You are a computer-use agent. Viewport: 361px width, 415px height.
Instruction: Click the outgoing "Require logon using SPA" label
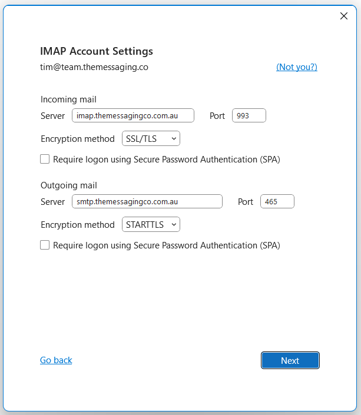167,245
